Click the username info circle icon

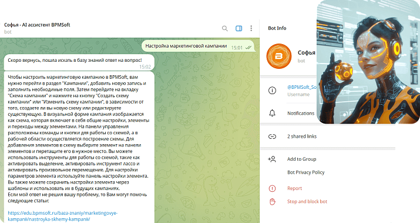click(272, 91)
